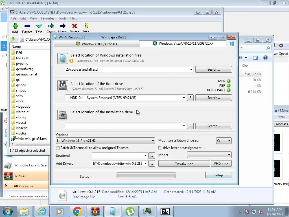This screenshot has width=289, height=217.
Task: Click Search button for Boot drive
Action: point(214,98)
